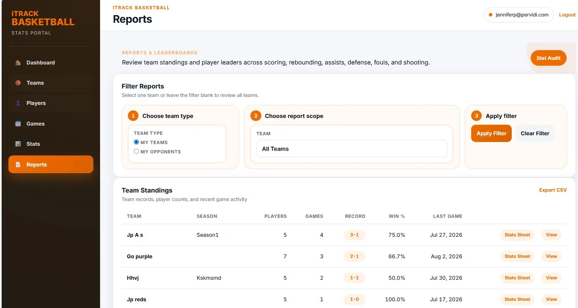Click the 1-0 record badge
Screen dimensions: 578x308
354,300
